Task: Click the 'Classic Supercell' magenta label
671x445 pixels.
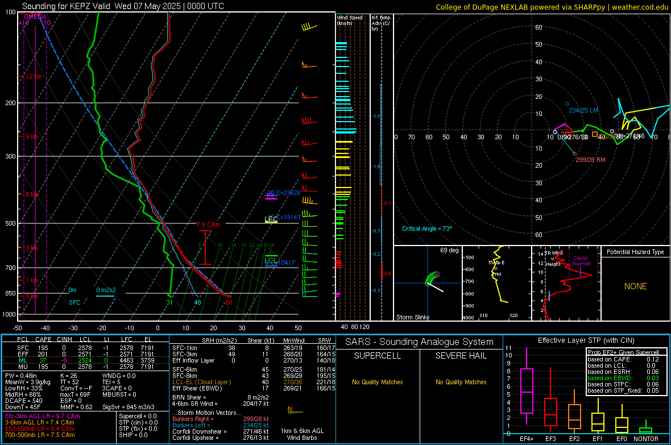Action: coord(581,261)
